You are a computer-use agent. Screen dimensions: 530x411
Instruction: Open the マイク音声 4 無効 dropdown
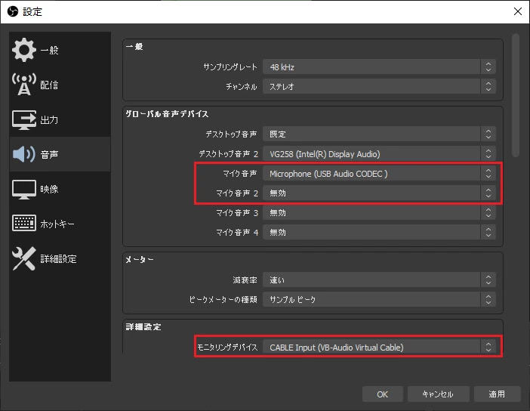tap(379, 233)
